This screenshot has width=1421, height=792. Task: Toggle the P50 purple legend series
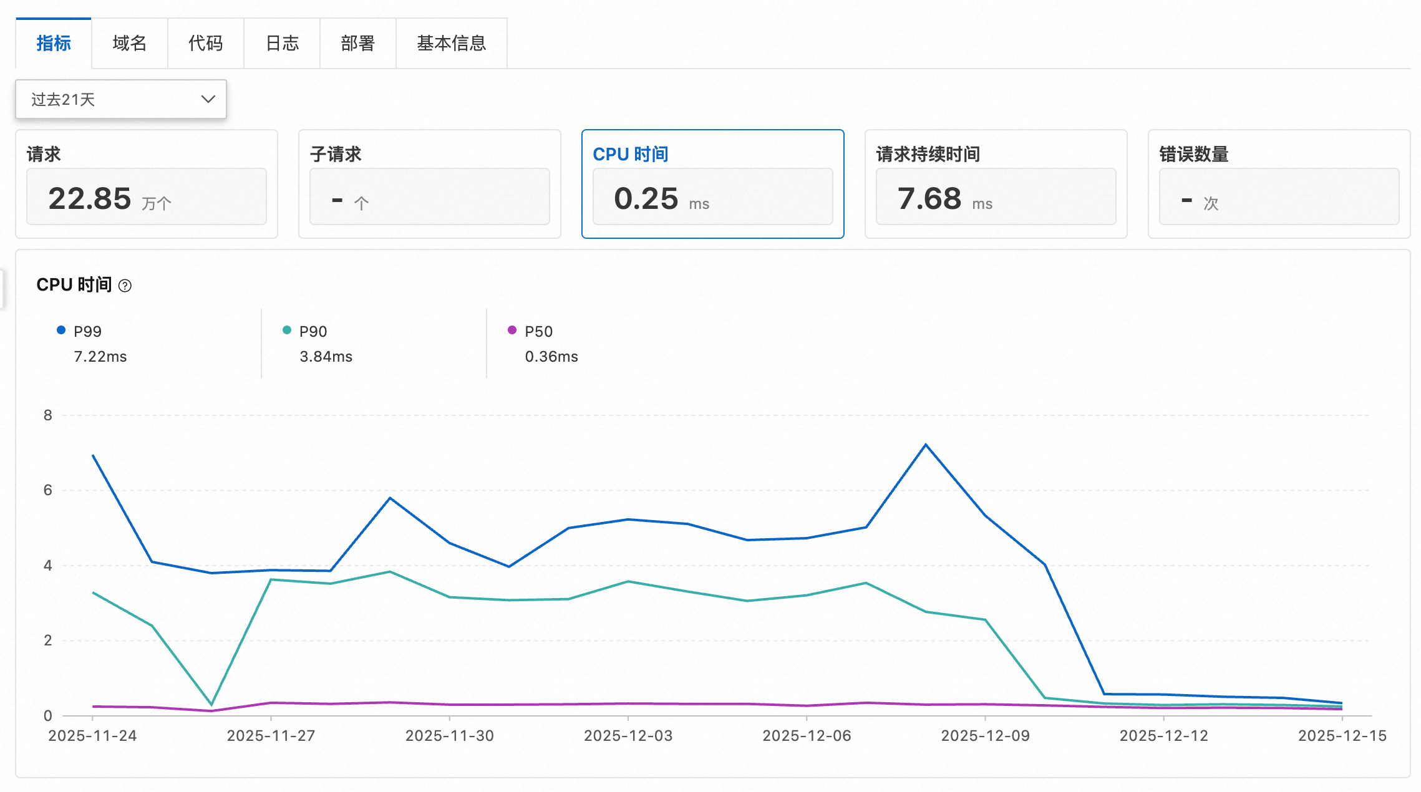point(538,331)
